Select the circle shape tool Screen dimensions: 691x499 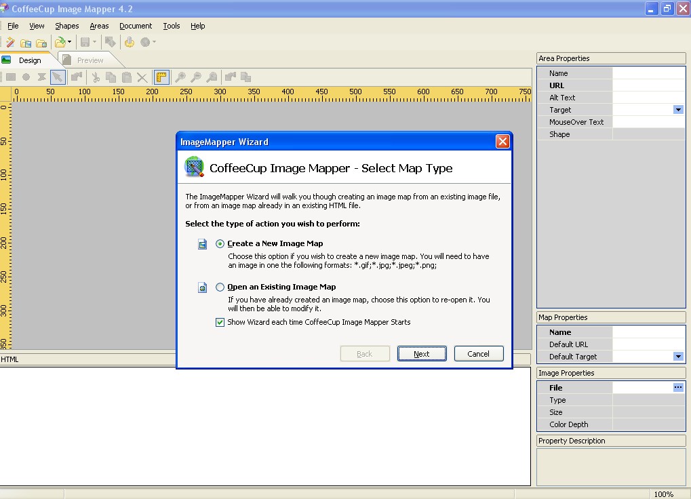(x=26, y=77)
